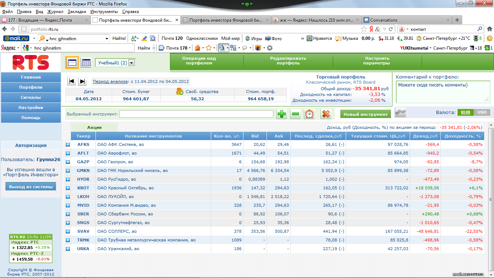Open the Яндекс toolbar settings gear

(x=269, y=48)
